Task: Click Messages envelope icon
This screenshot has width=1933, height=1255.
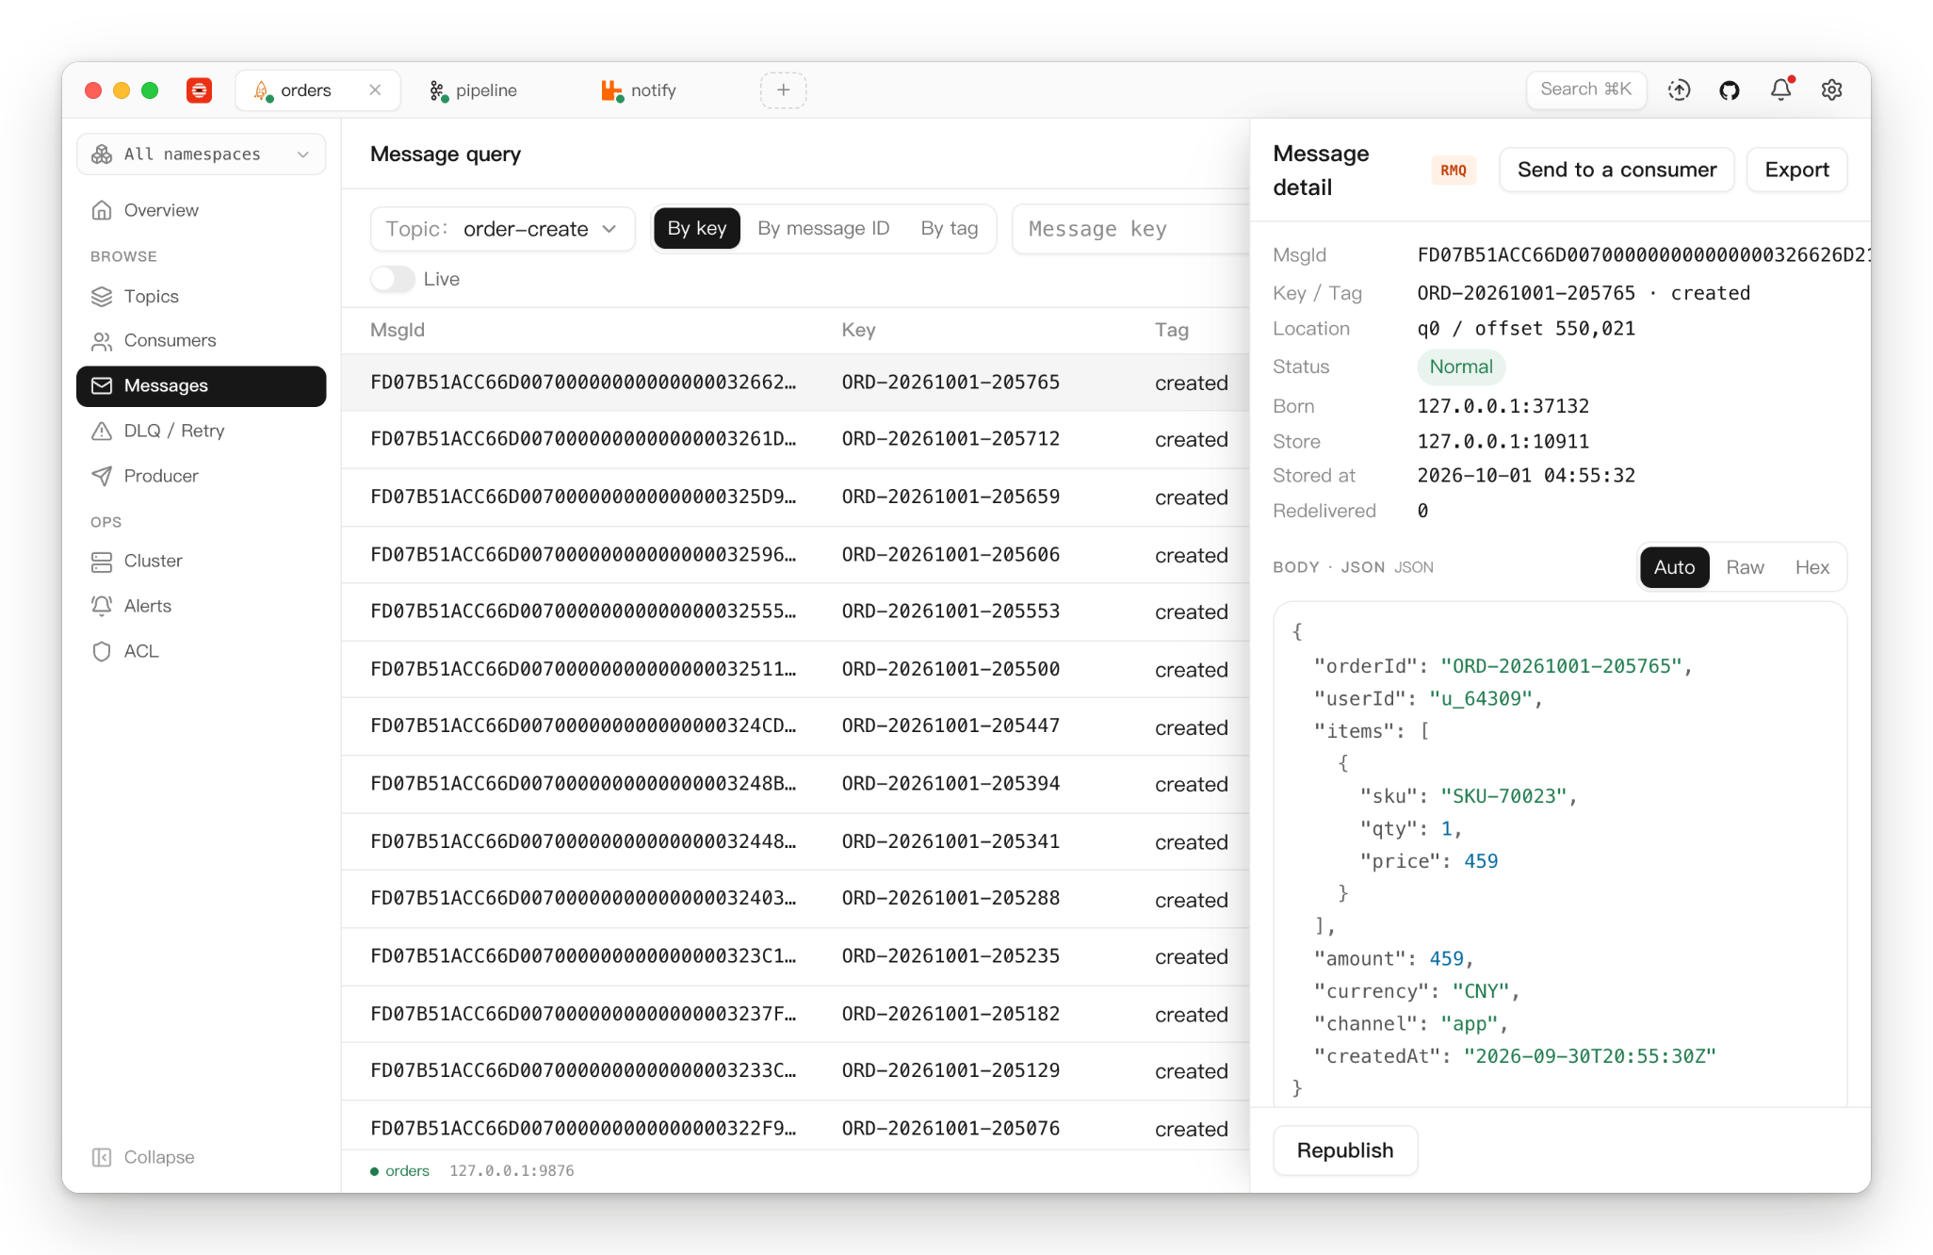Action: [102, 386]
